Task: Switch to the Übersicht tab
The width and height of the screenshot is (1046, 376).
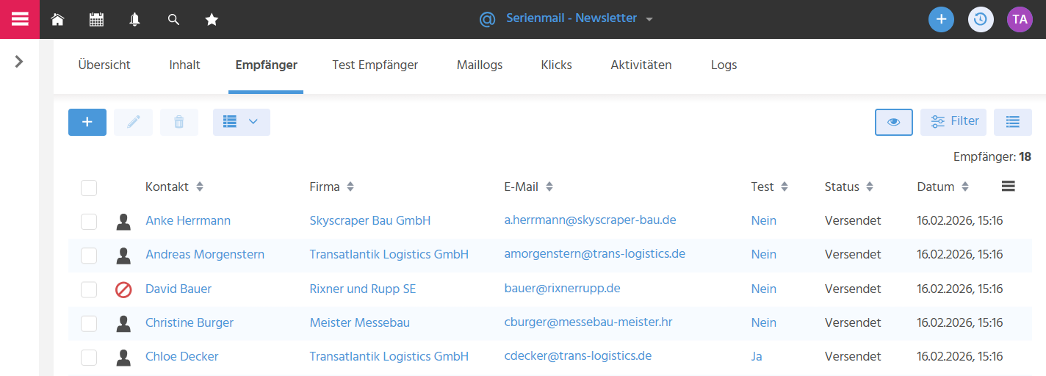Action: [x=104, y=65]
